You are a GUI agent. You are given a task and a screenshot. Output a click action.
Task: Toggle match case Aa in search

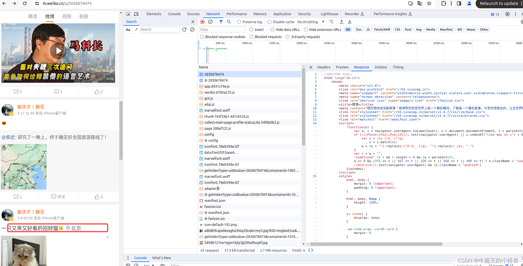pos(128,29)
